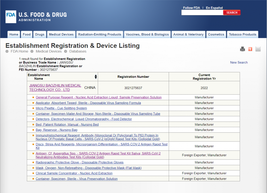Click the arrow icon before Databases breadcrumb

pos(66,52)
